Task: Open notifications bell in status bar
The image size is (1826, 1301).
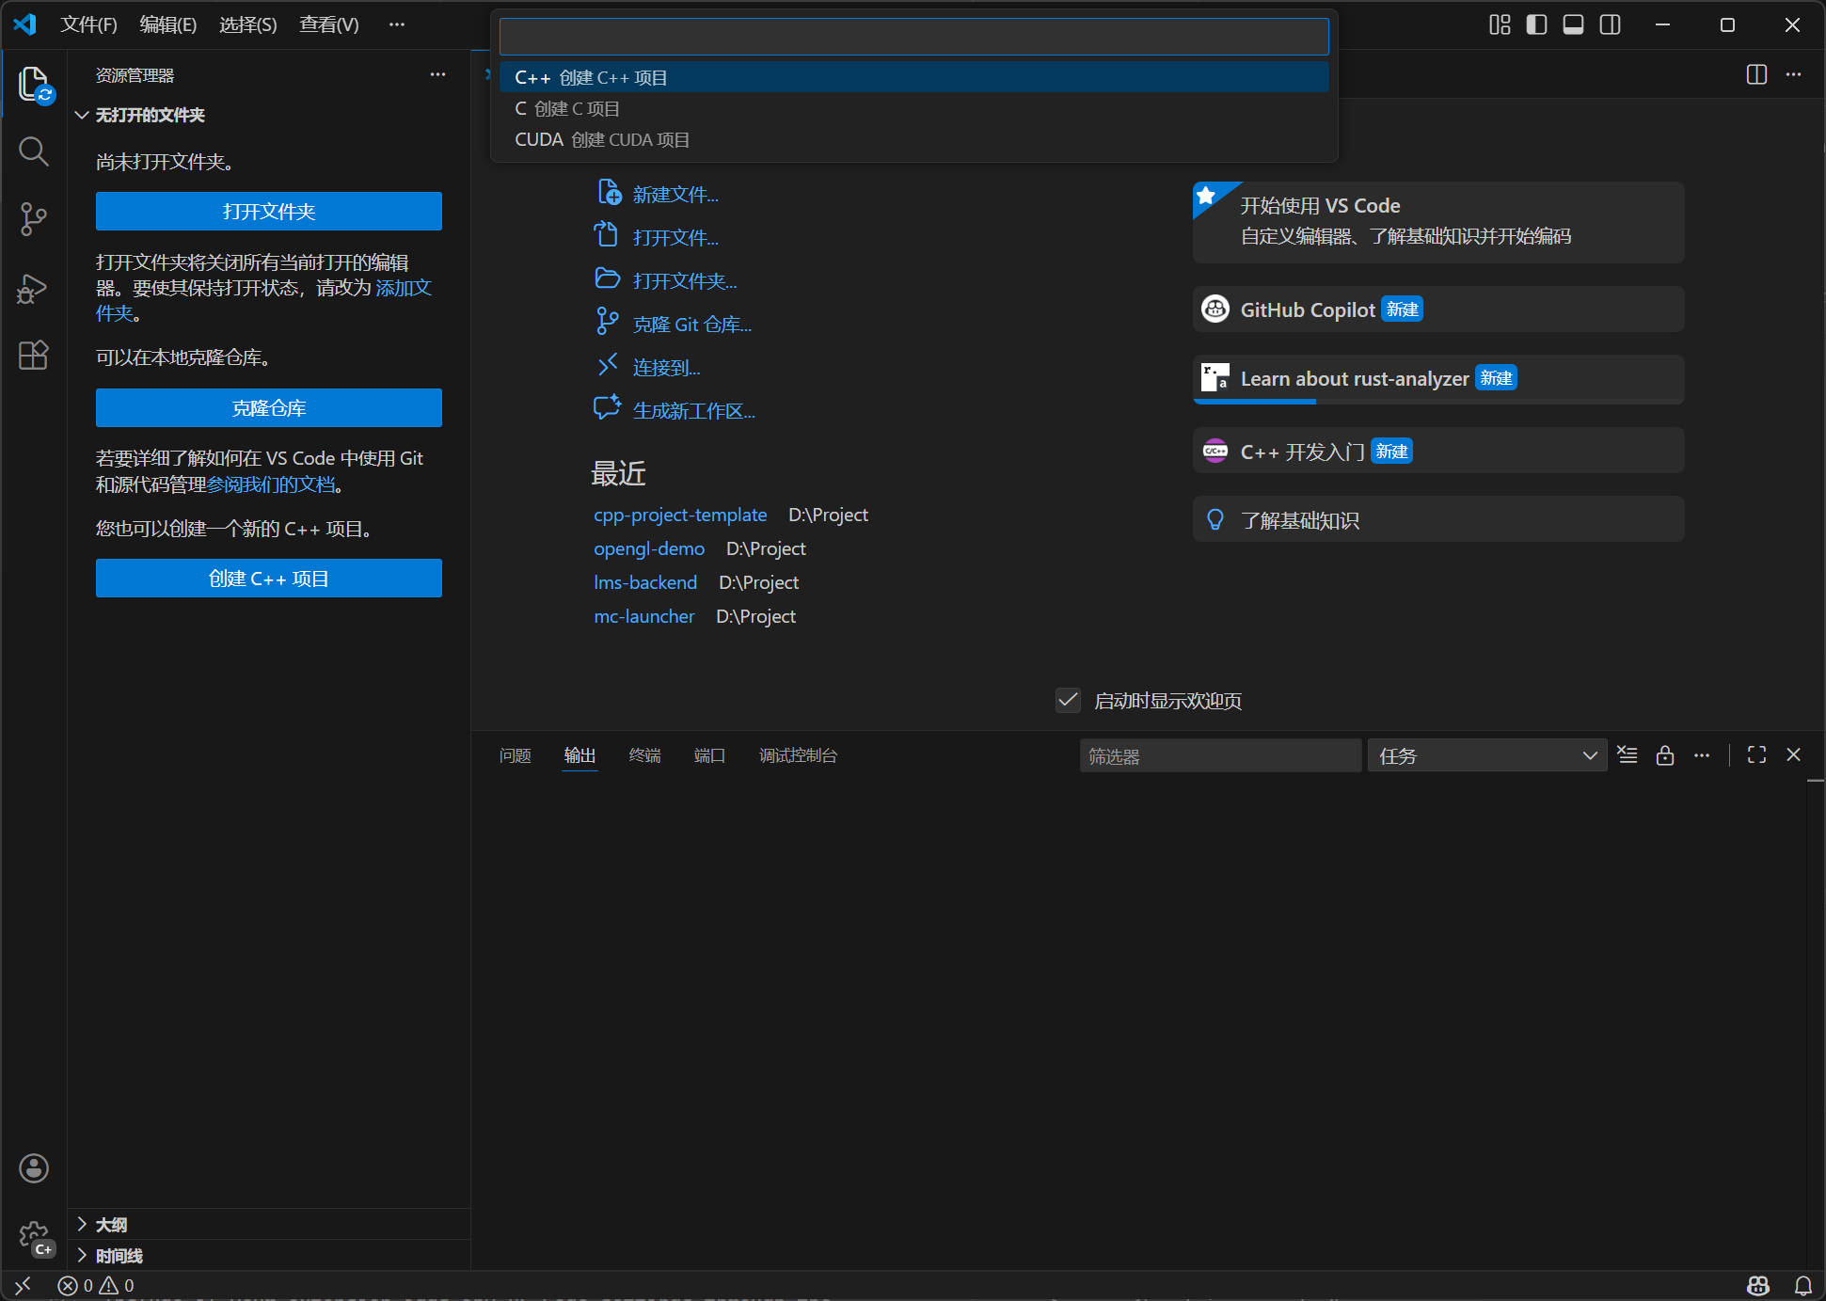Action: [x=1803, y=1285]
